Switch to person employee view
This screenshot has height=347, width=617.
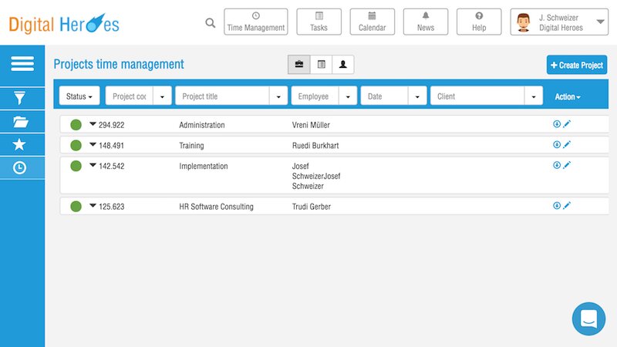click(343, 65)
